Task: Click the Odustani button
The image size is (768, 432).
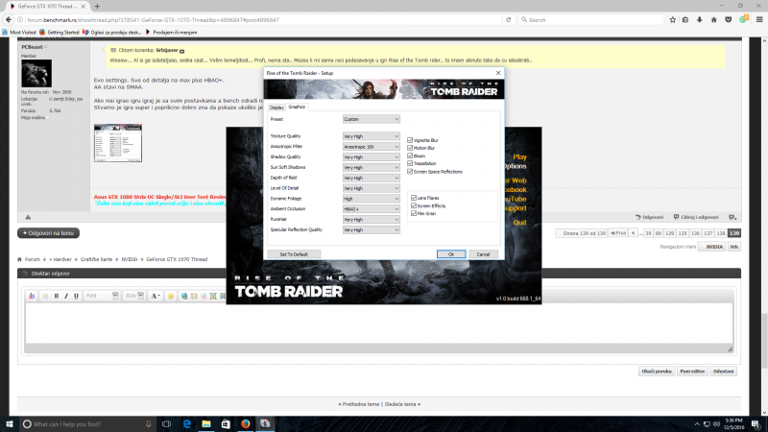Action: coord(724,372)
